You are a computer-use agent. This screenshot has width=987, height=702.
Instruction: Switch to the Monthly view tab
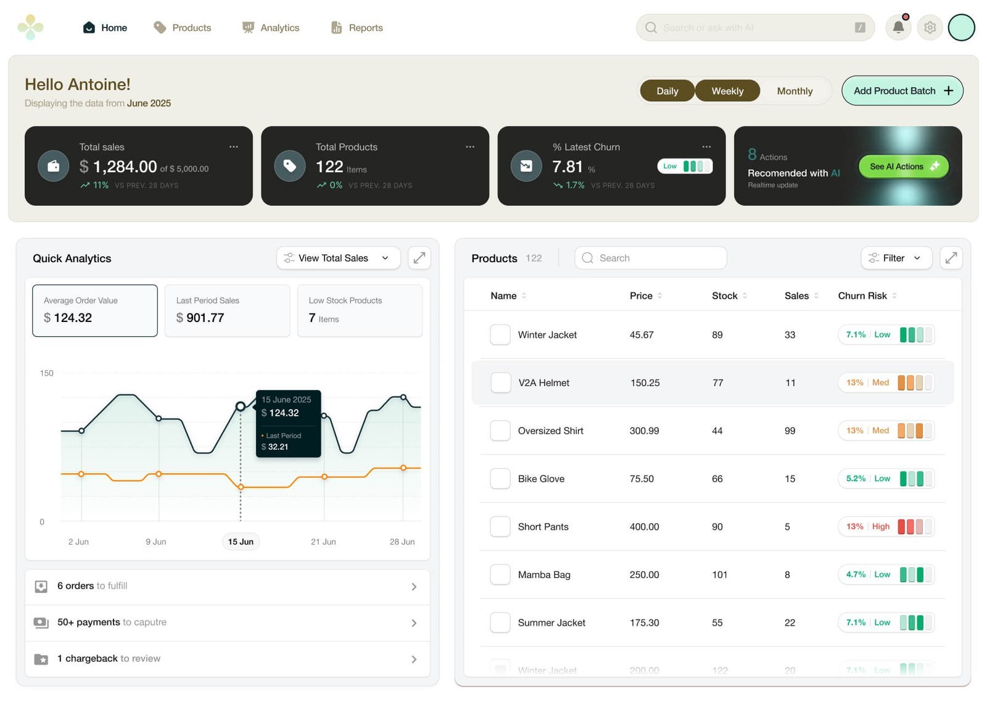click(795, 91)
